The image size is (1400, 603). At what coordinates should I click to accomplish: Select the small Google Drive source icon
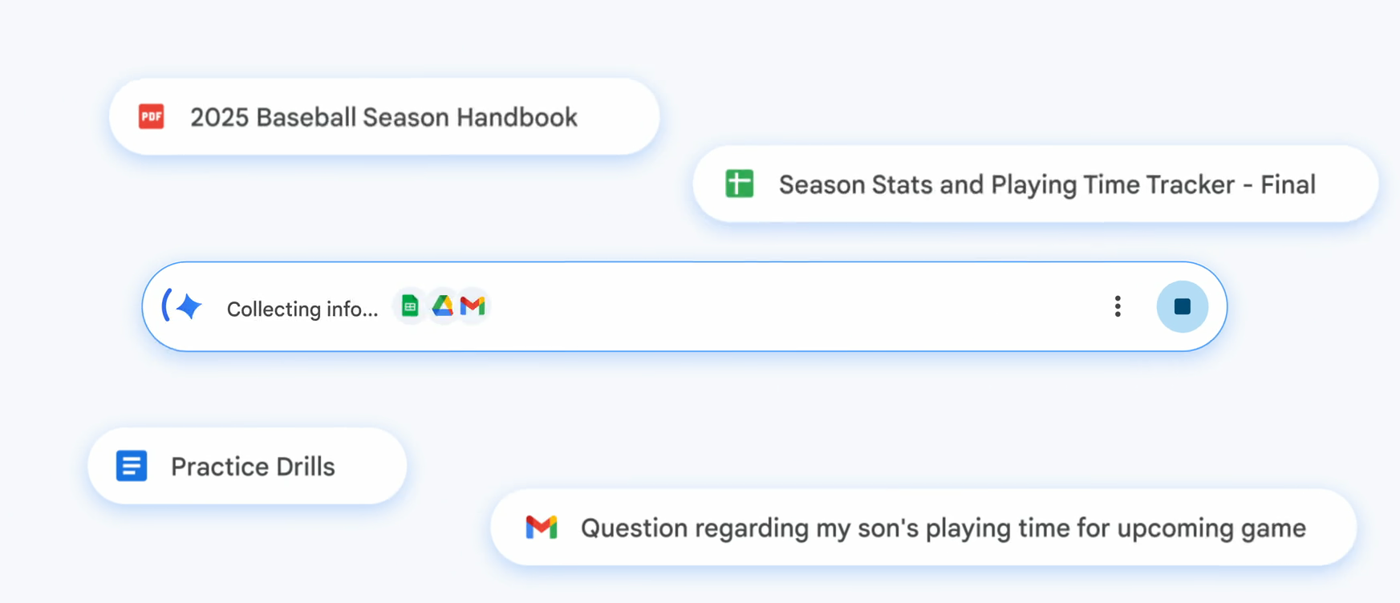tap(442, 306)
